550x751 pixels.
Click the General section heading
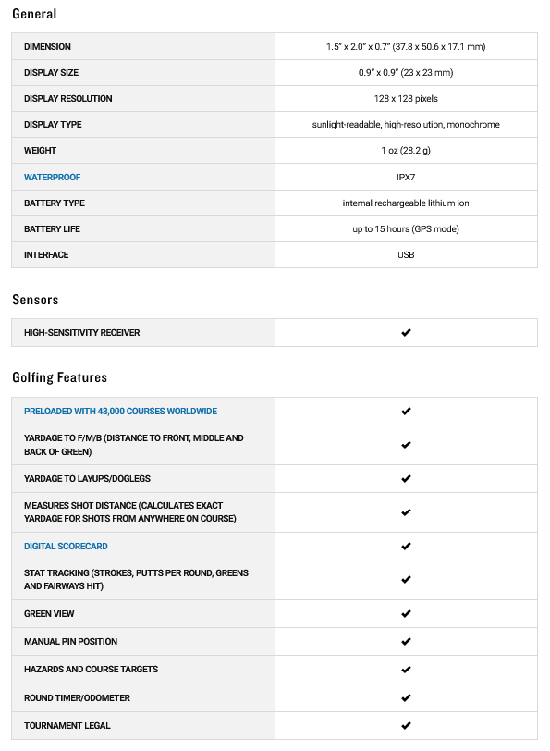pyautogui.click(x=34, y=14)
